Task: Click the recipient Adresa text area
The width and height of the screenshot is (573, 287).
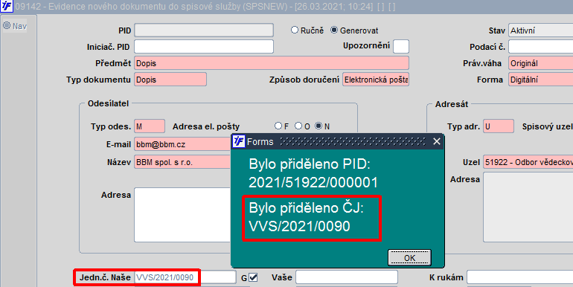Action: [x=528, y=207]
